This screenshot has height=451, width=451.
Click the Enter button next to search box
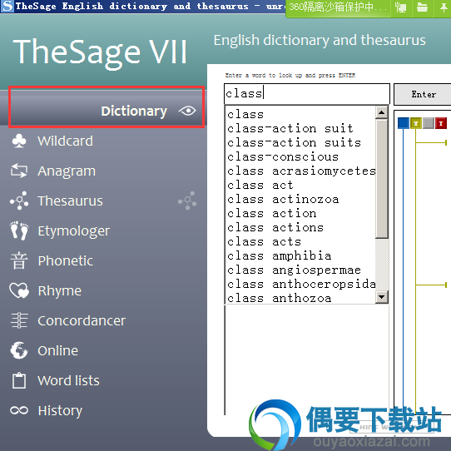pos(423,94)
